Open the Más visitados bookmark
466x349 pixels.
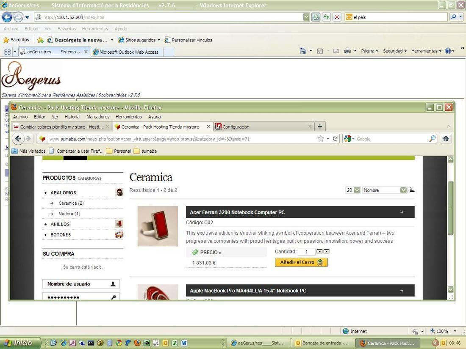28,151
